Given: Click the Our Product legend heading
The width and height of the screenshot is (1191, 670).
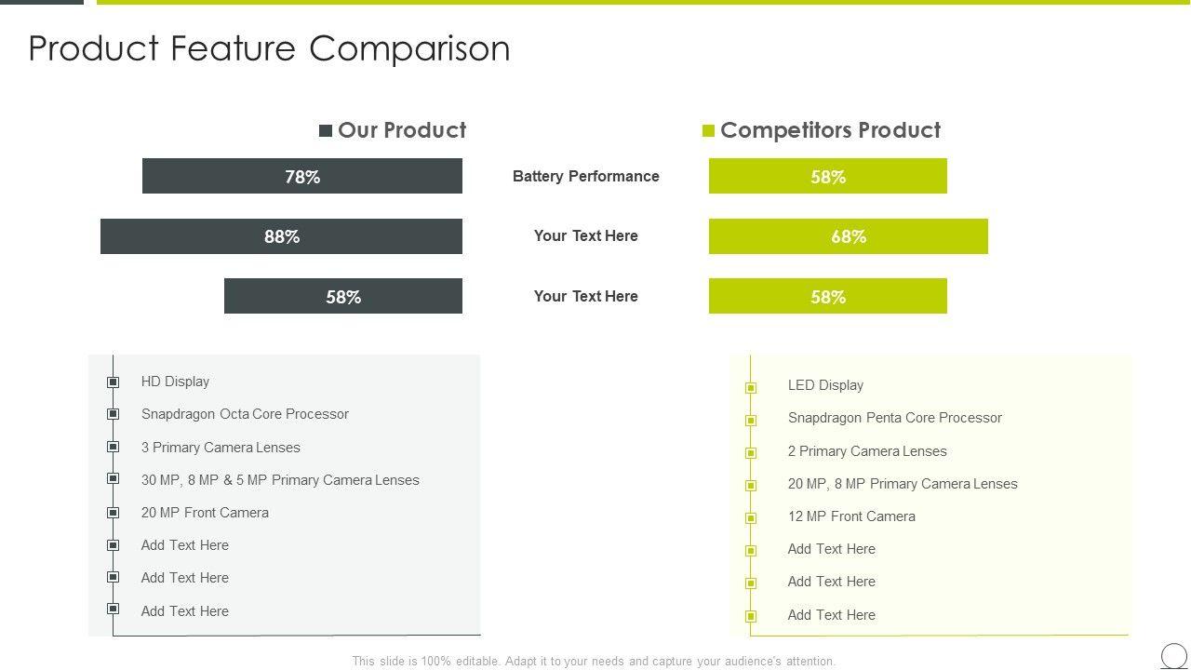Looking at the screenshot, I should (402, 130).
